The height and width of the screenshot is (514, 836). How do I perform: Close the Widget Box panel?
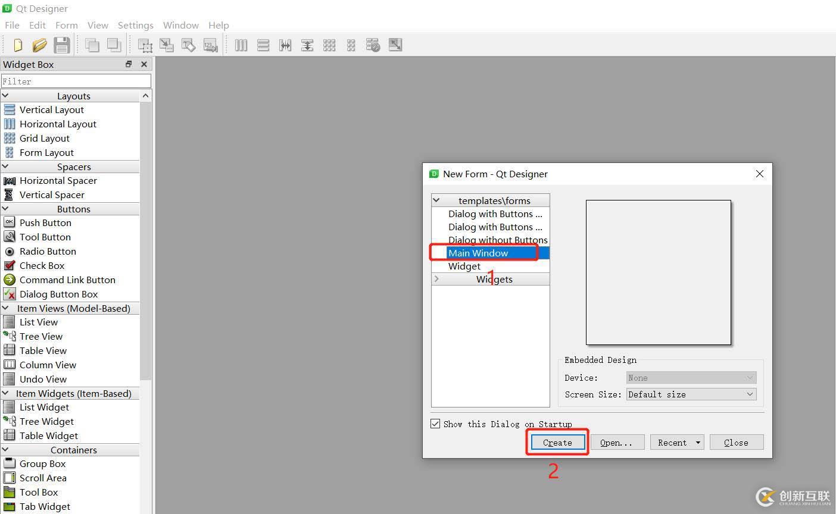[x=144, y=64]
